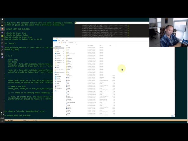Open File Explorer from the taskbar
Viewport: 188px width, 141px height.
[2, 26]
